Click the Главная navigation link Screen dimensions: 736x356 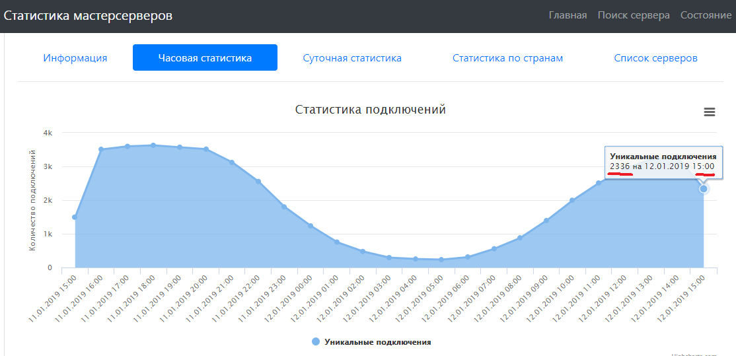point(568,15)
